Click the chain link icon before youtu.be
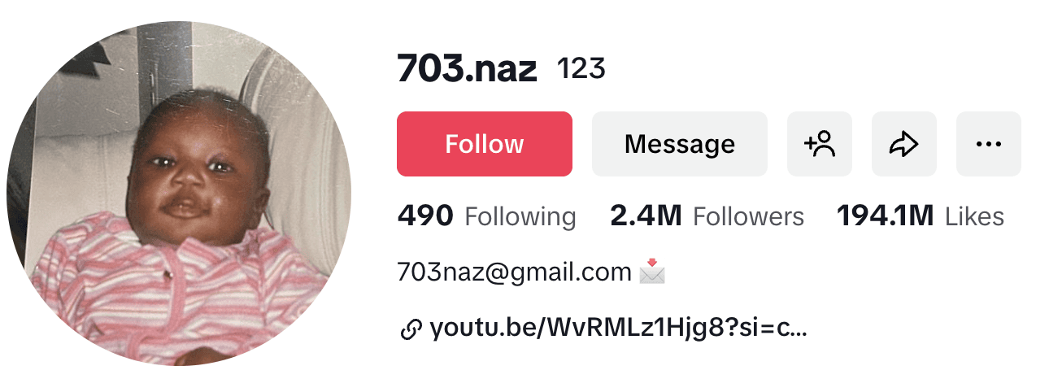Image resolution: width=1049 pixels, height=392 pixels. (x=411, y=329)
